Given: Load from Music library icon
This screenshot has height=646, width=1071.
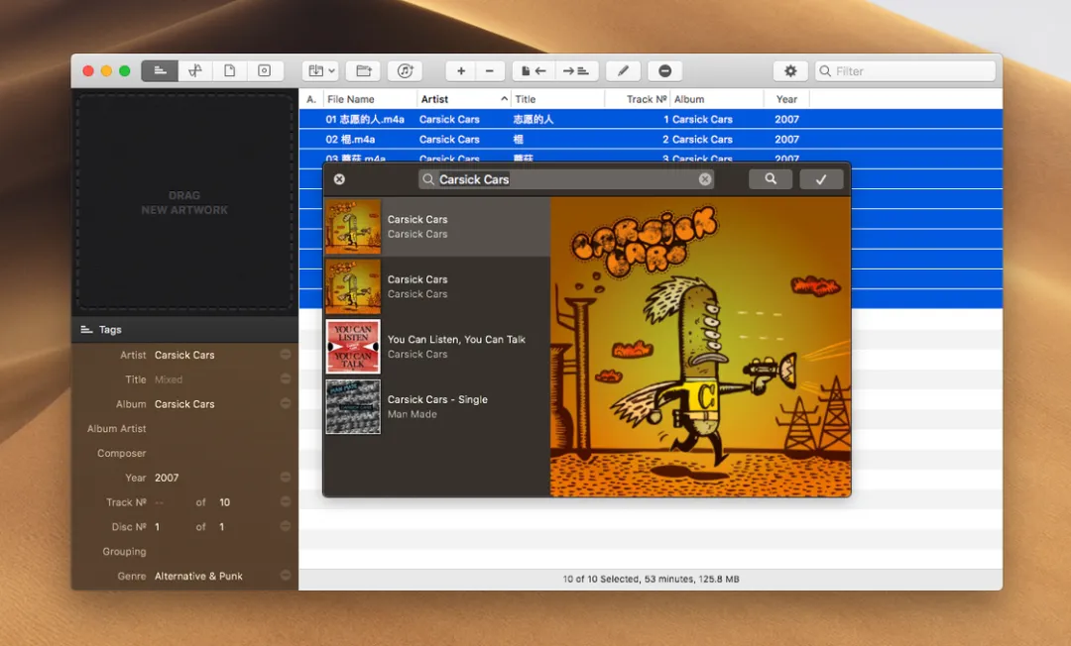Looking at the screenshot, I should coord(405,71).
